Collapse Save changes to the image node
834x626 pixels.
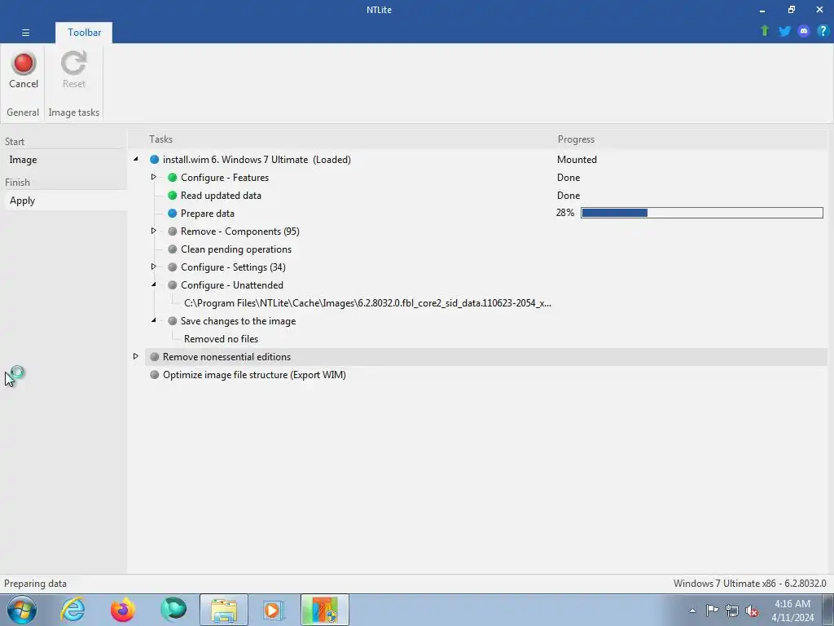[154, 320]
